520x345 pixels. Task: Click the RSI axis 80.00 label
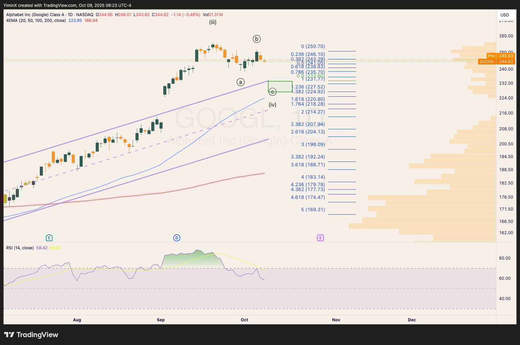point(505,258)
